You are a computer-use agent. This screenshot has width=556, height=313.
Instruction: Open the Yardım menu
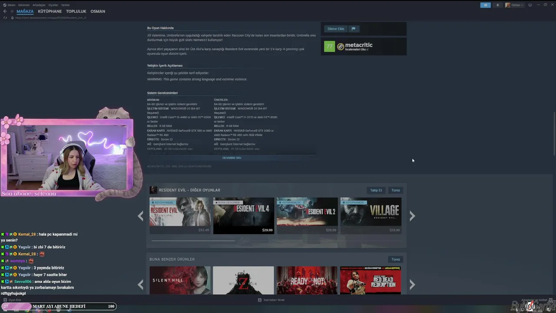(65, 5)
